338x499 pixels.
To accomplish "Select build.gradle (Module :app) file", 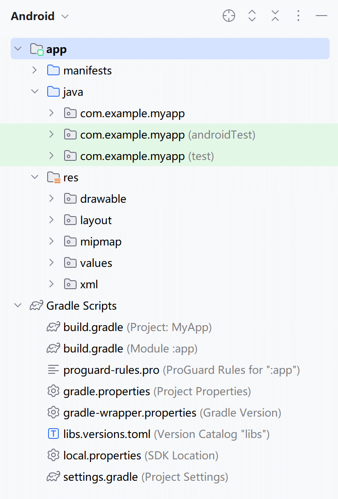I will [94, 349].
